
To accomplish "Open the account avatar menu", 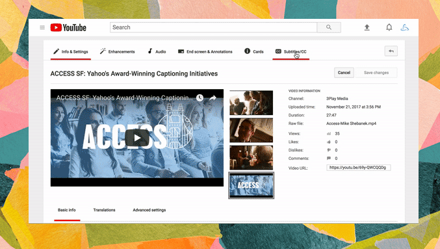I will click(x=405, y=27).
